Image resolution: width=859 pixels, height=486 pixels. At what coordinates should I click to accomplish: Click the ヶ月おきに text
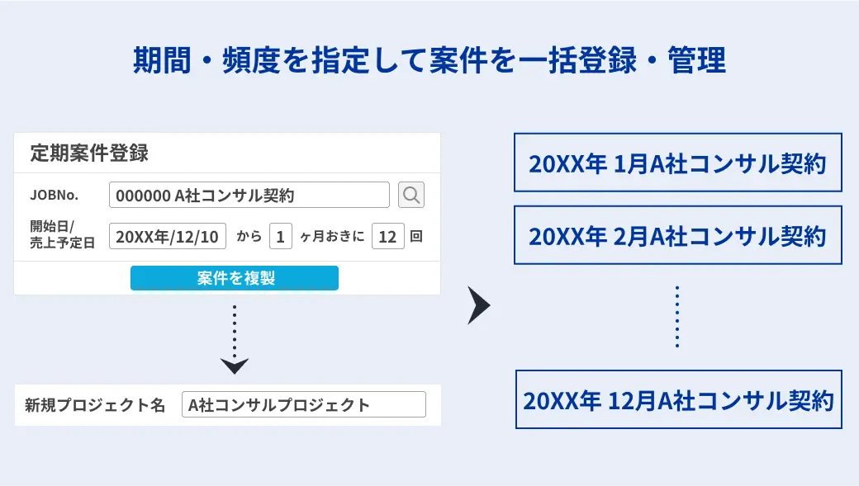[x=332, y=237]
